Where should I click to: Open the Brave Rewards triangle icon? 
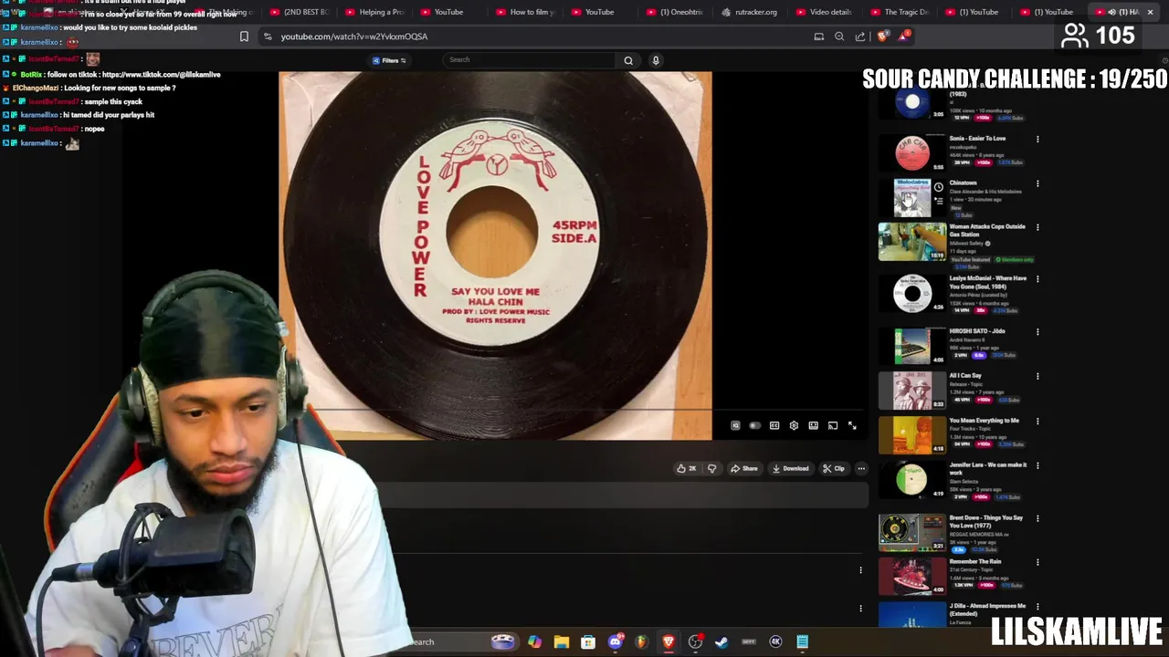click(903, 36)
